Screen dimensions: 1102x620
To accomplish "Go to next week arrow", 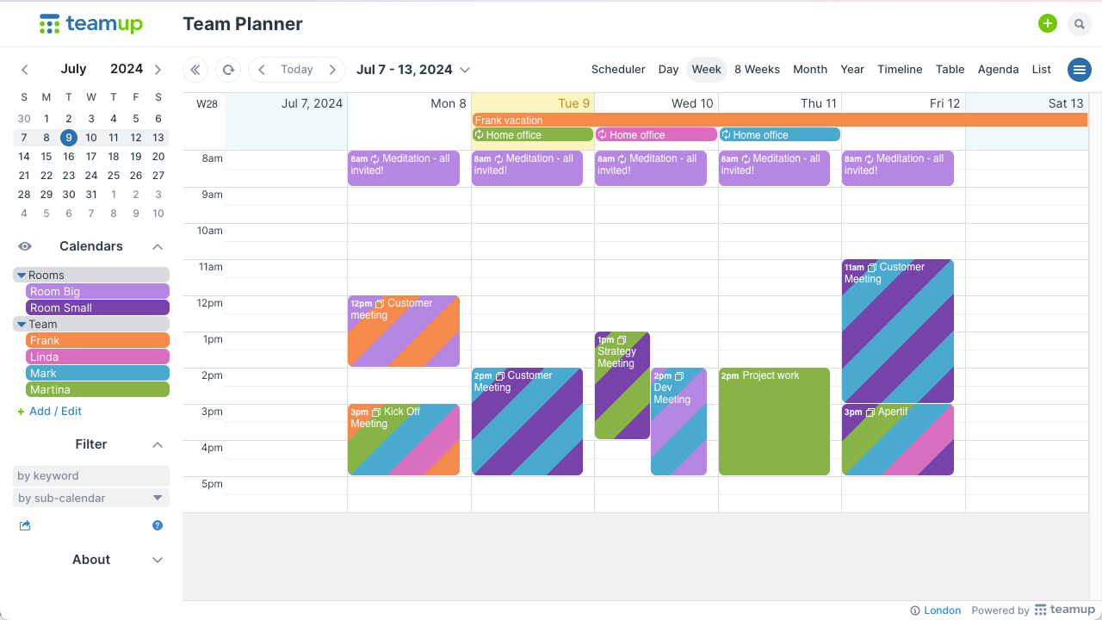I will click(332, 70).
